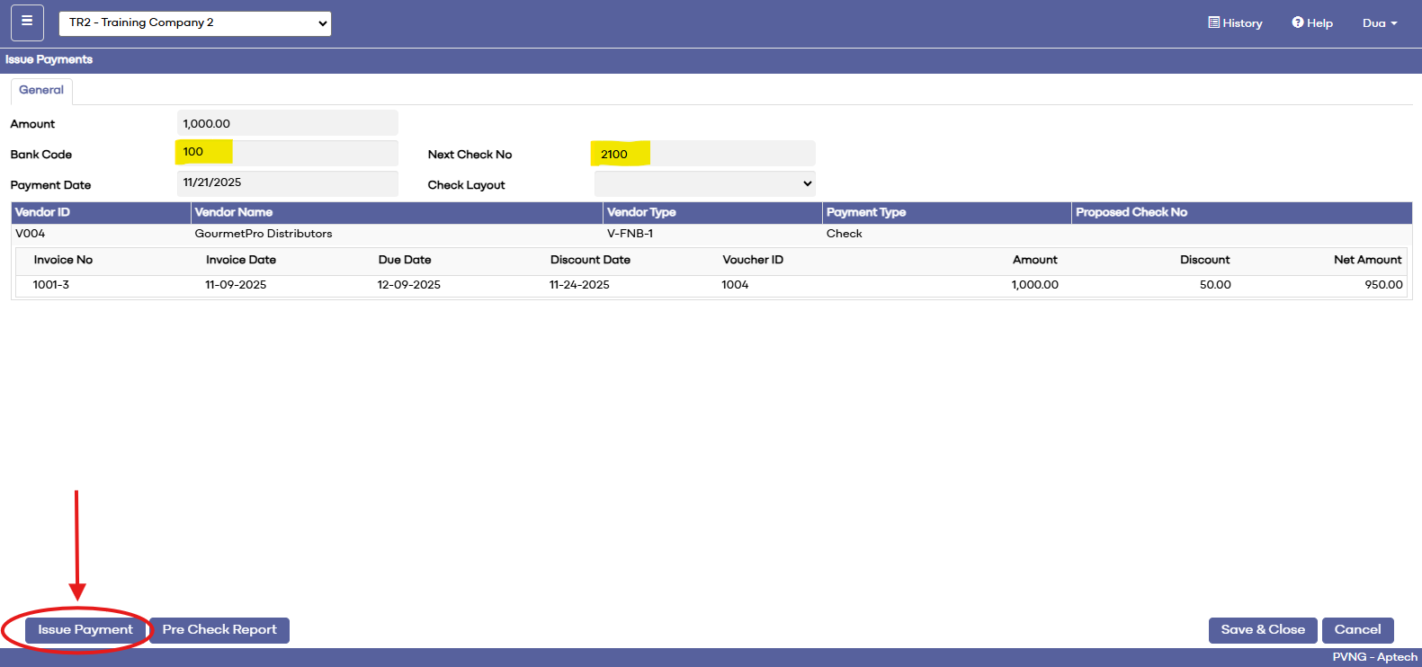
Task: Focus the Next Check No field
Action: click(x=705, y=154)
